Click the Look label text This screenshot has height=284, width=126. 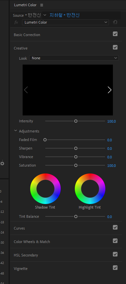tap(23, 58)
